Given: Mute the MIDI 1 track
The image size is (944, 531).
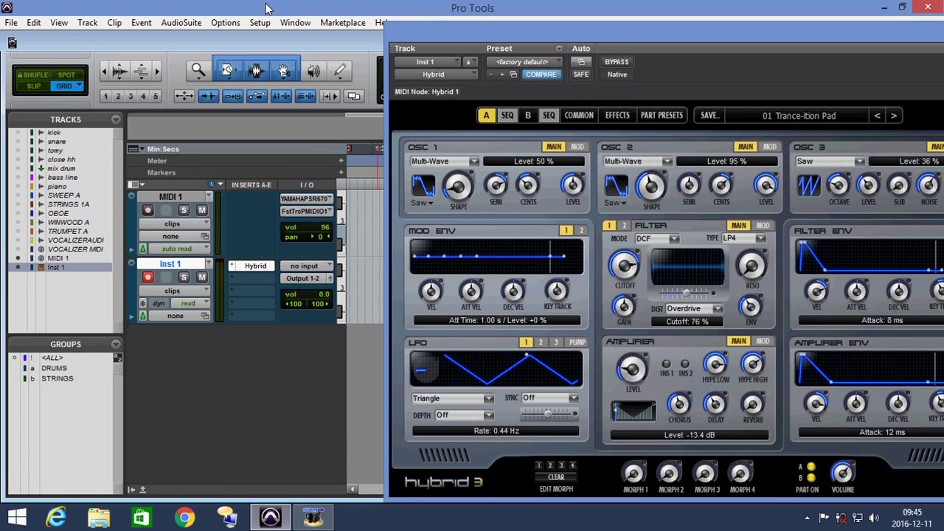Looking at the screenshot, I should point(201,210).
